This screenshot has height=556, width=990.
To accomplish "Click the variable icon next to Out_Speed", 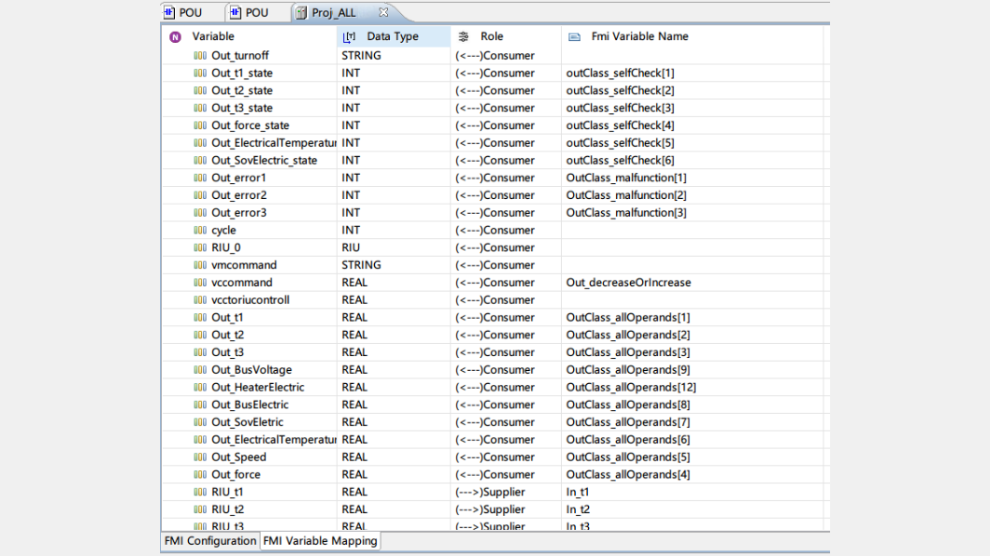I will (200, 457).
